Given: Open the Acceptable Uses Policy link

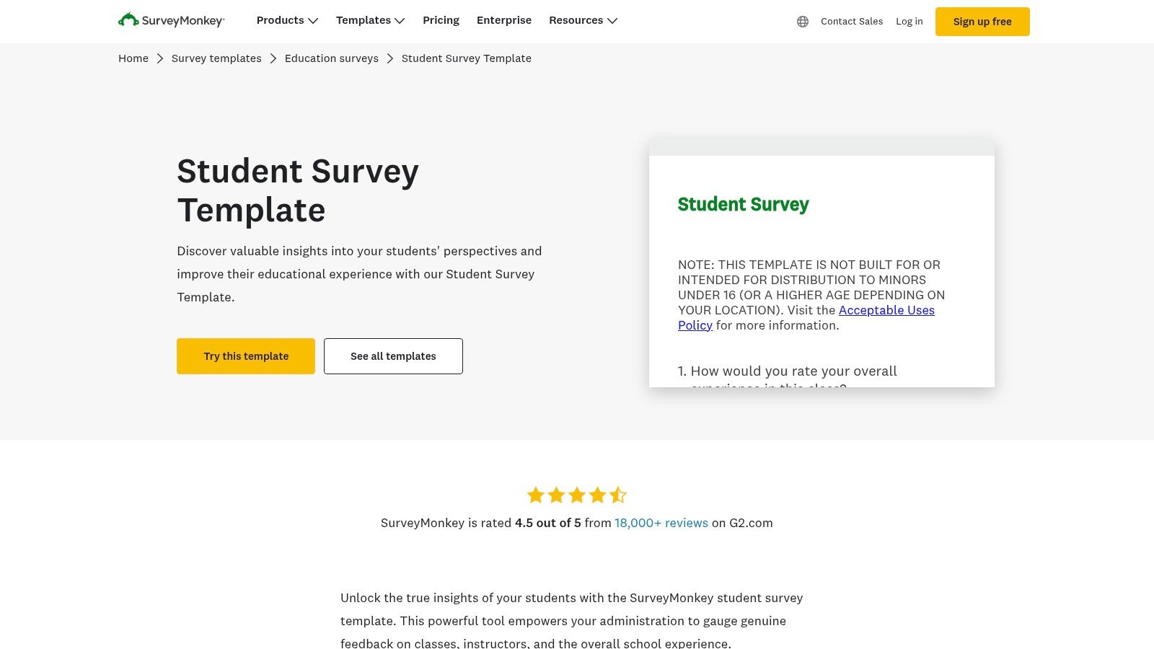Looking at the screenshot, I should pos(886,310).
